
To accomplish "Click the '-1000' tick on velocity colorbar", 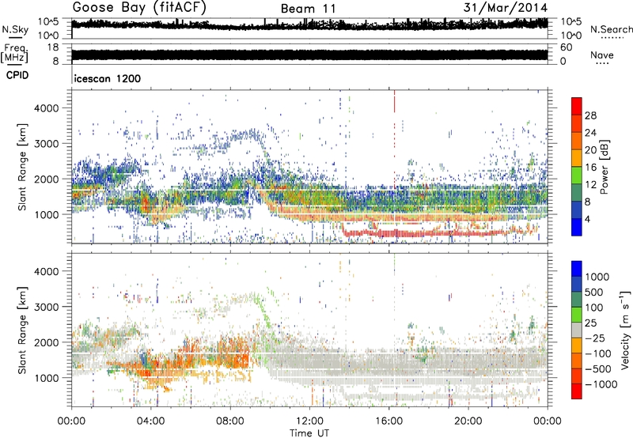I will [x=601, y=384].
